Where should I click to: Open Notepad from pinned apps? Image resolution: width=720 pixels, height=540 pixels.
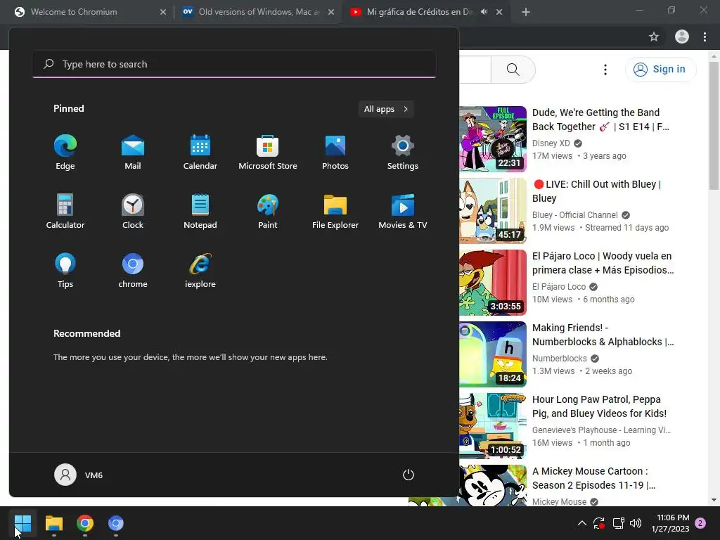(x=200, y=211)
